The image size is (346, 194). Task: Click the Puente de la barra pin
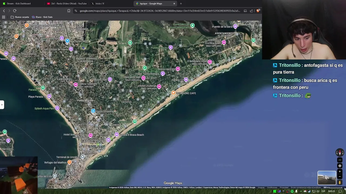tap(235, 26)
